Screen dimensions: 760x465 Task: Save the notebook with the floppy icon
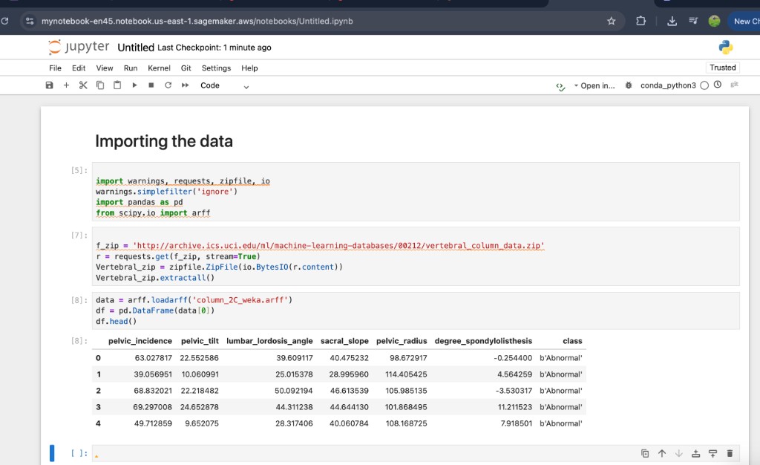pos(49,85)
